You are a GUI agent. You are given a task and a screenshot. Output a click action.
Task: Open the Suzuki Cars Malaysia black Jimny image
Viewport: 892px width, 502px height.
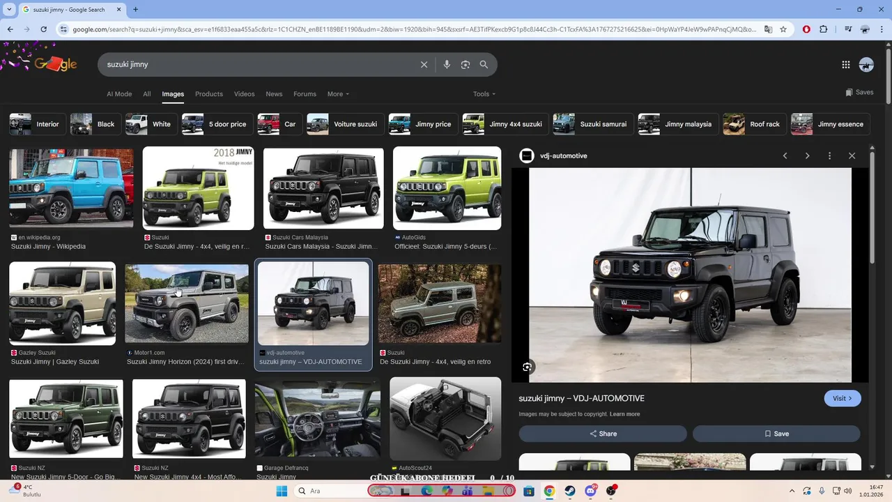[323, 188]
